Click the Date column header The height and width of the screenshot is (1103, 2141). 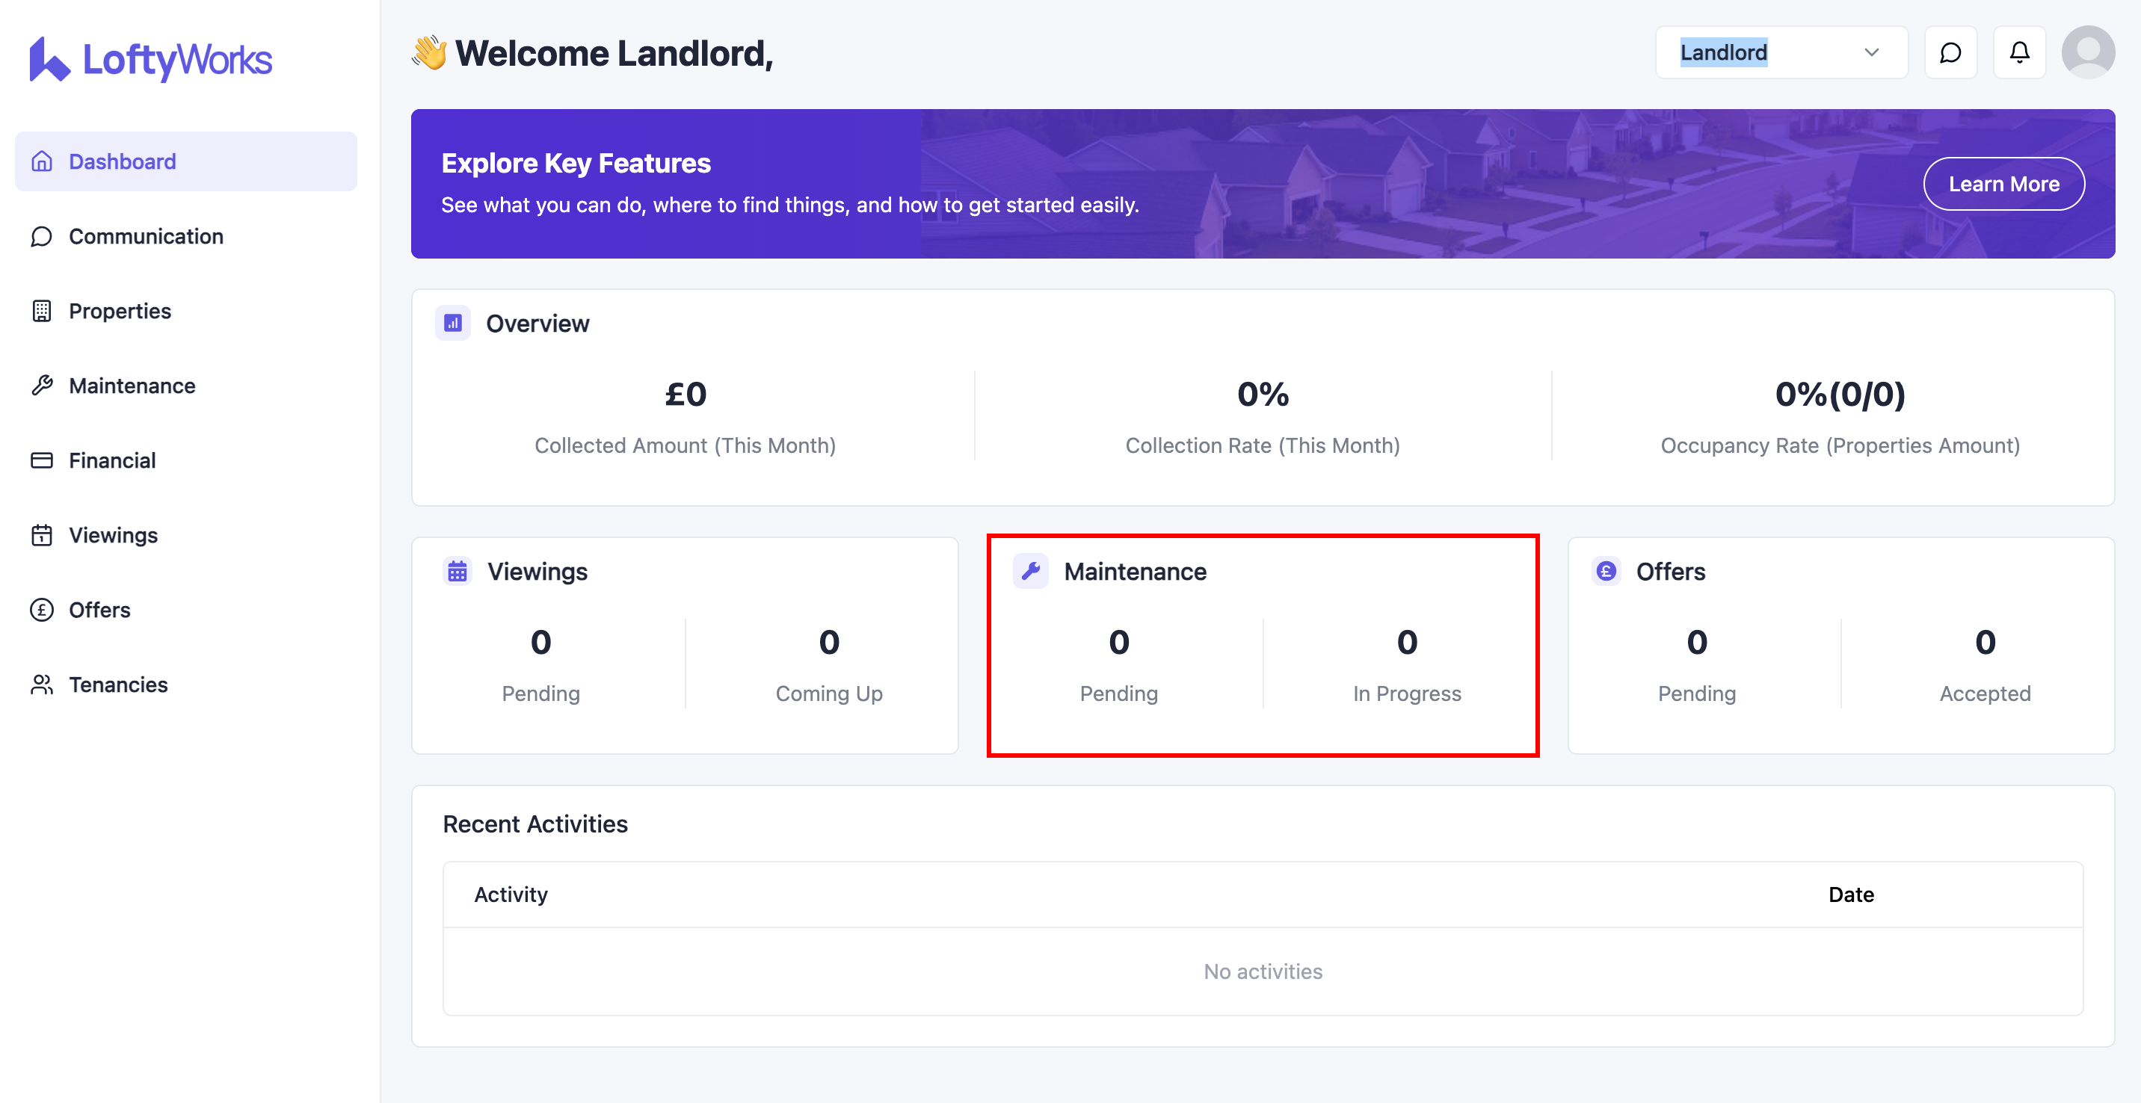click(1850, 895)
